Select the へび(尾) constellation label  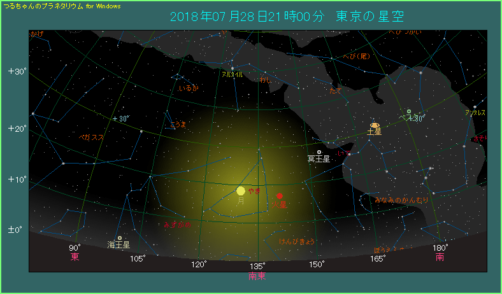355,57
